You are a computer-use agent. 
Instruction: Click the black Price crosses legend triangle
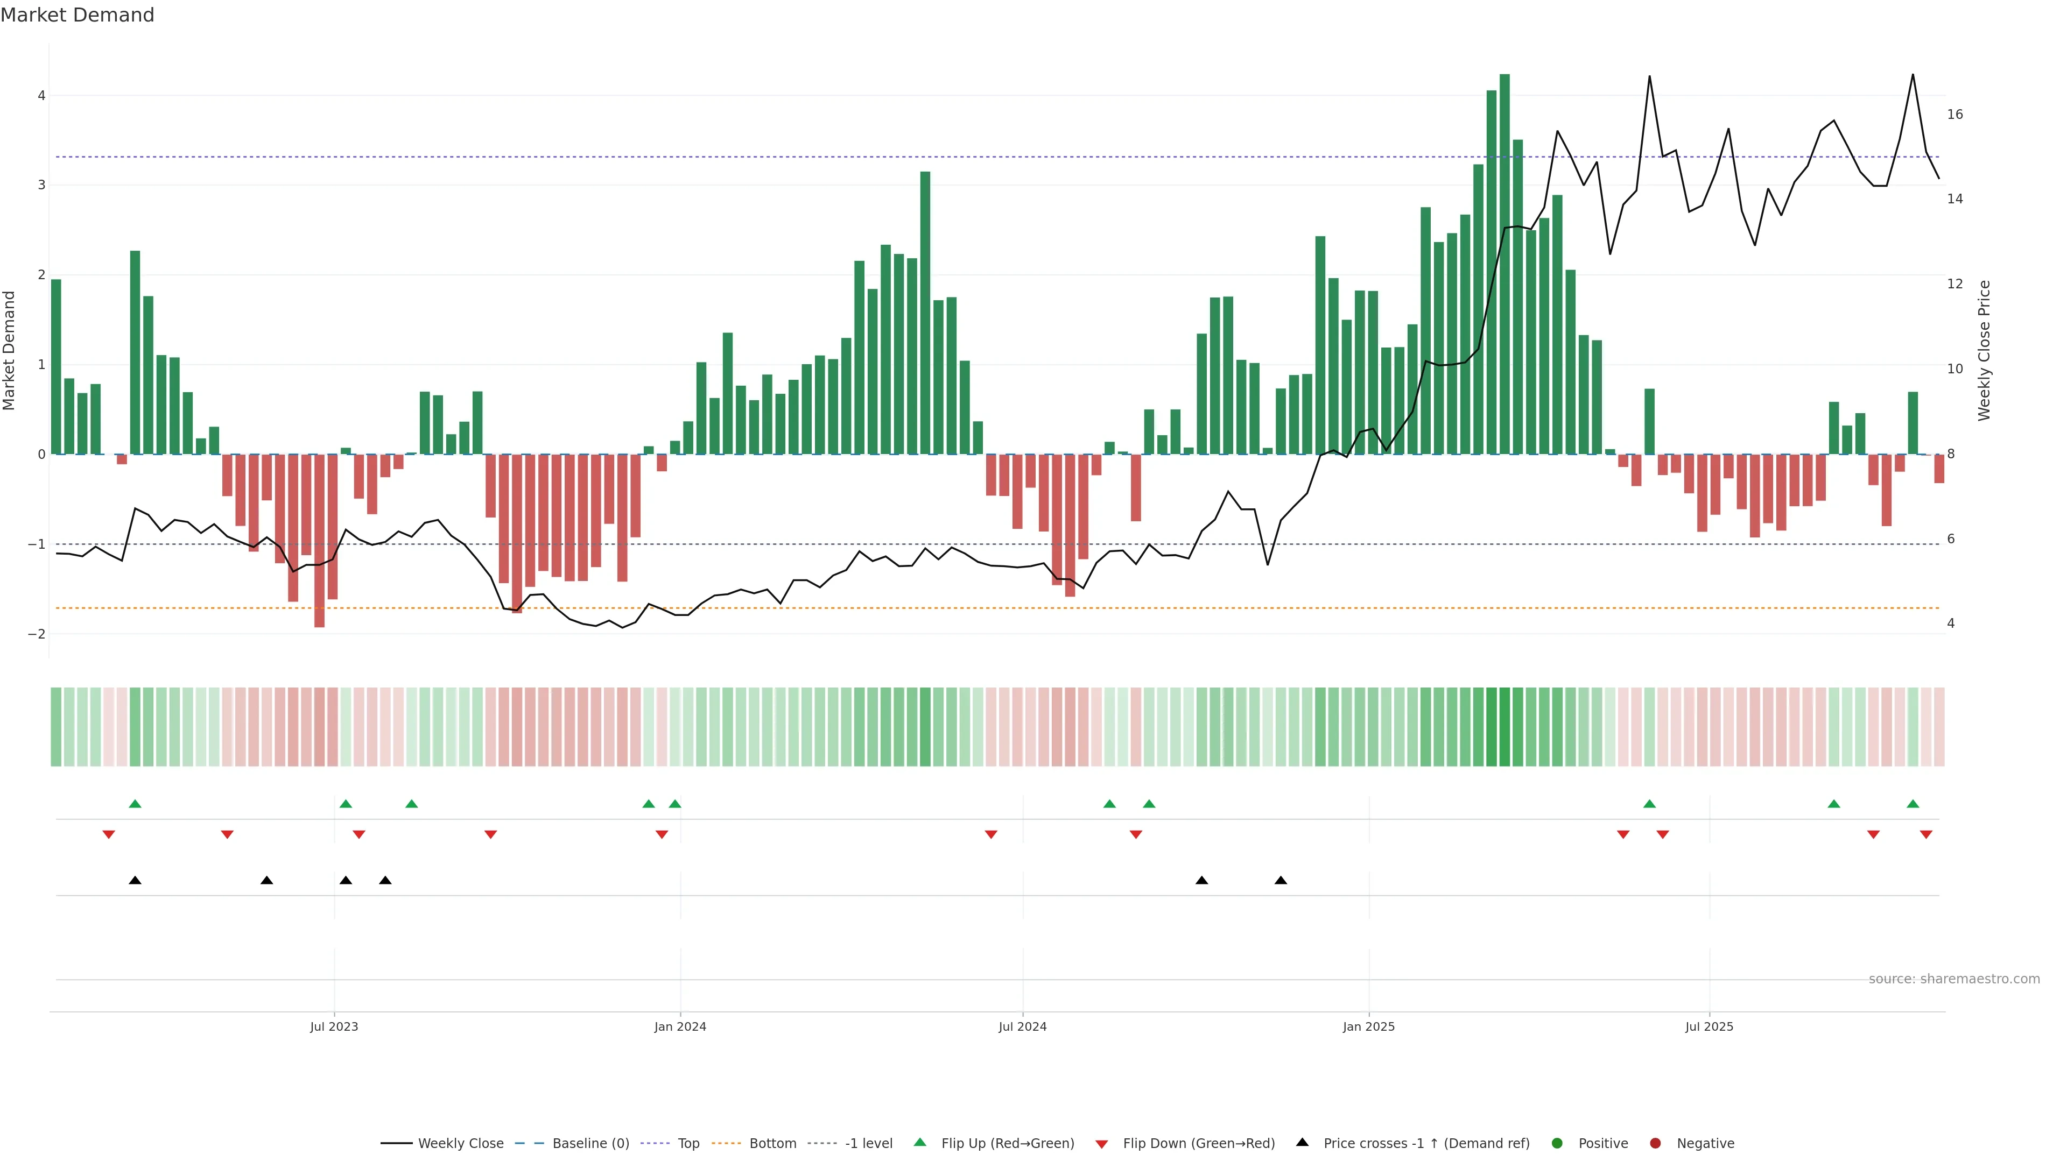[x=1302, y=1142]
